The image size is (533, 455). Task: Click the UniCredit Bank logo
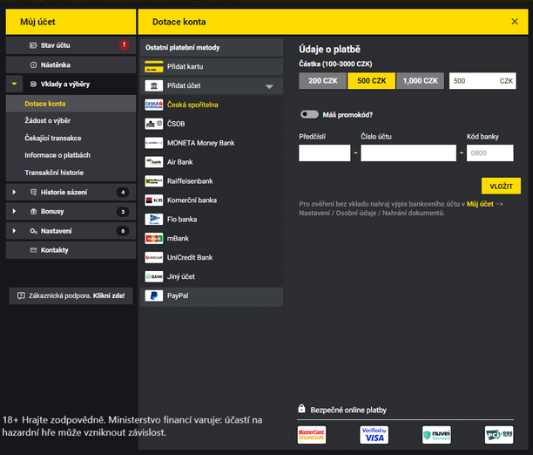click(x=153, y=257)
